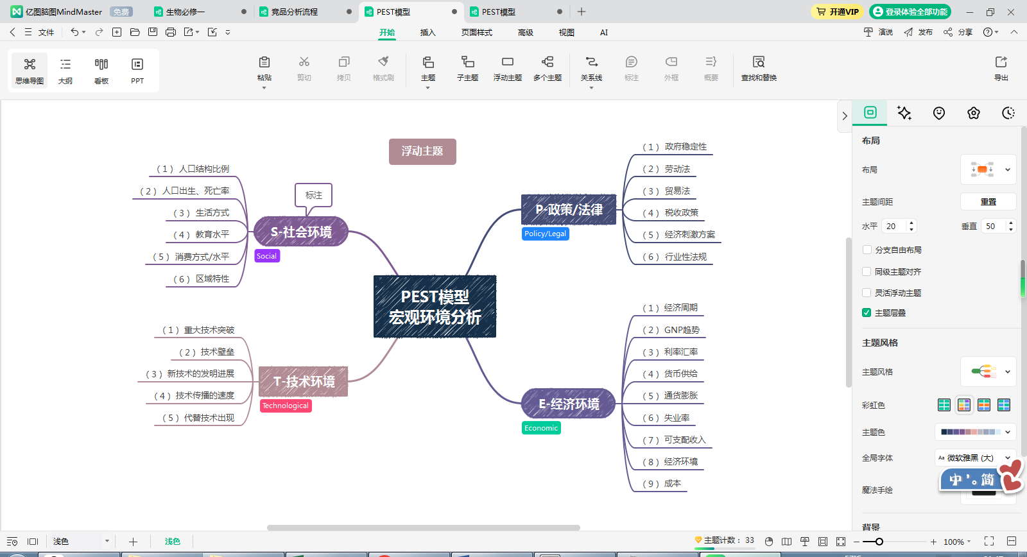Click the 重置 spacing reset button
The width and height of the screenshot is (1027, 557).
point(988,201)
